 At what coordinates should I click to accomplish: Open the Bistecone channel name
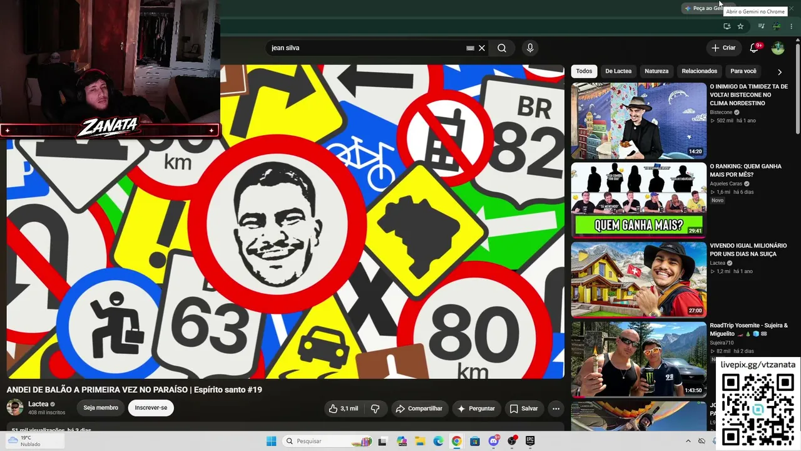721,113
